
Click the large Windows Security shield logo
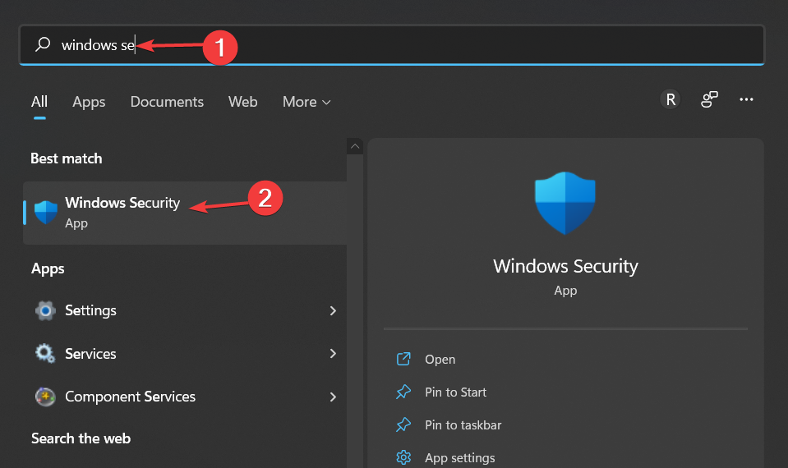click(x=565, y=203)
